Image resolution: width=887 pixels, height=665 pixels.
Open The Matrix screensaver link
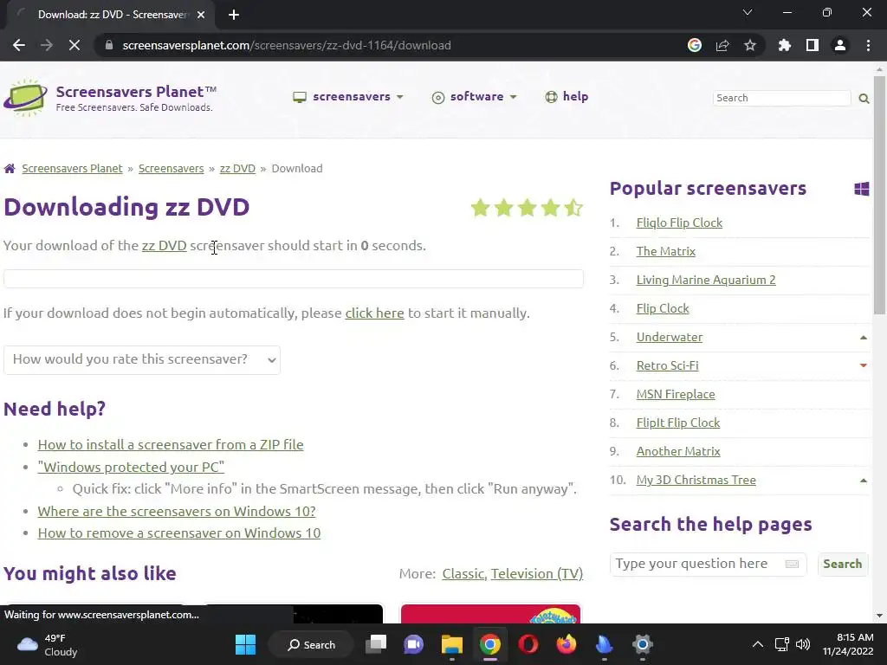pyautogui.click(x=665, y=252)
